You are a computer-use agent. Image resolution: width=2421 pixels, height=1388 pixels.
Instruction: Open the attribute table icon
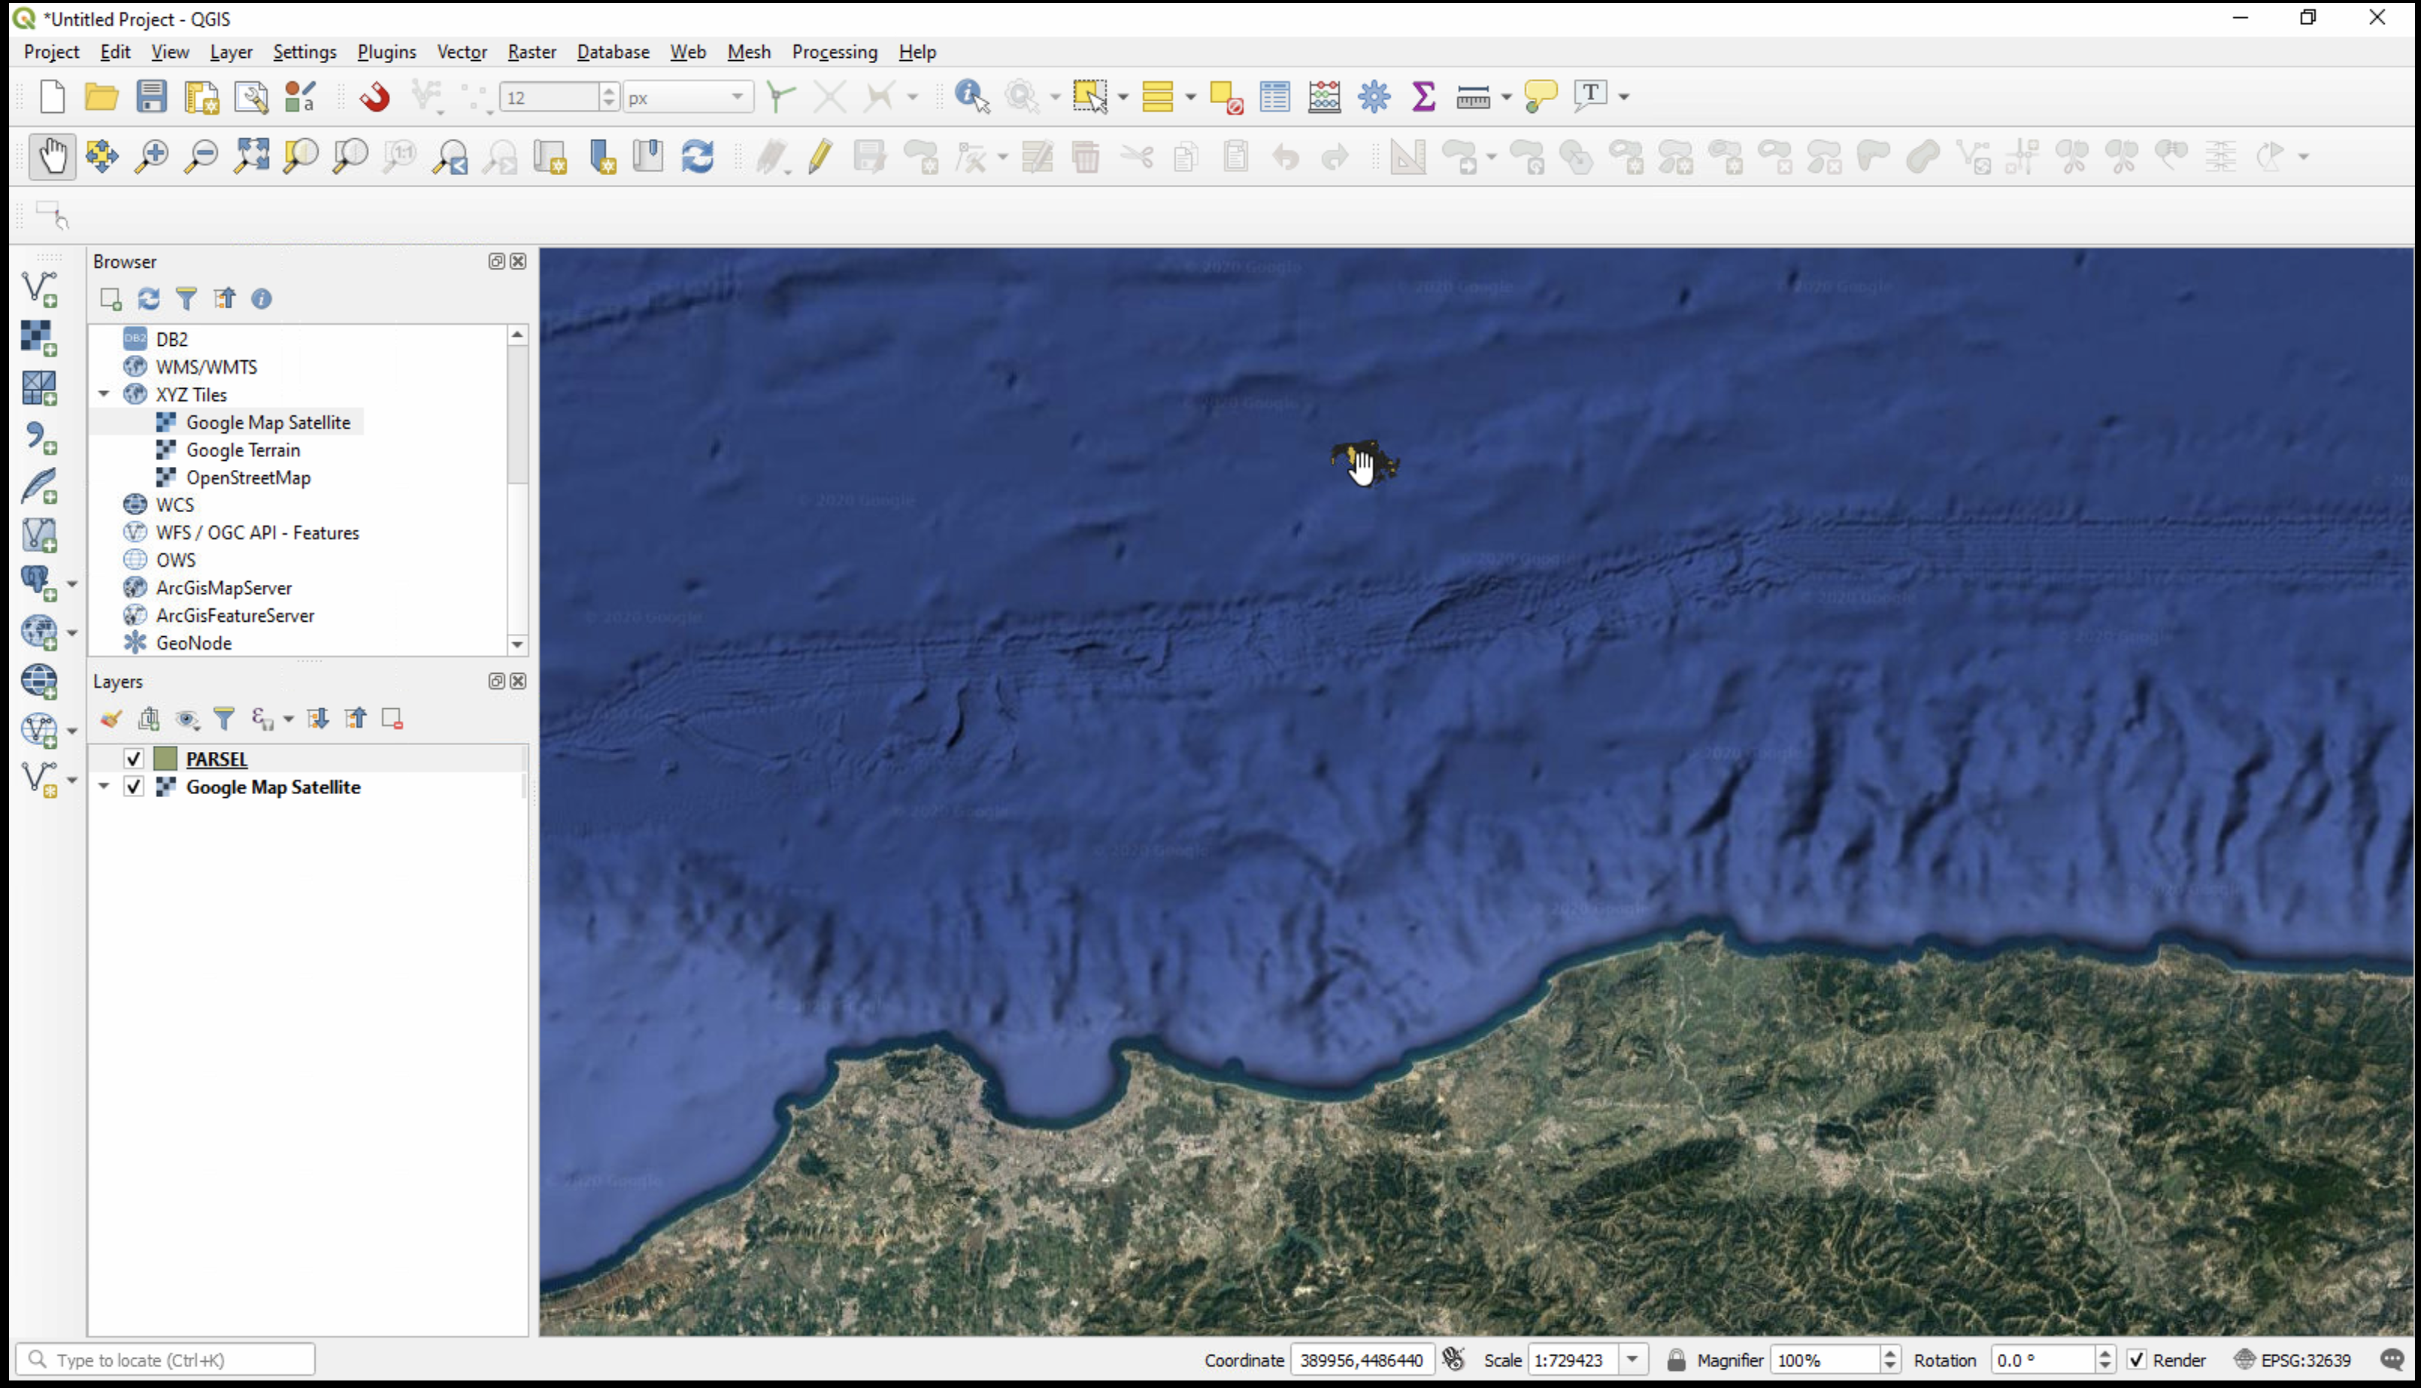[1274, 96]
